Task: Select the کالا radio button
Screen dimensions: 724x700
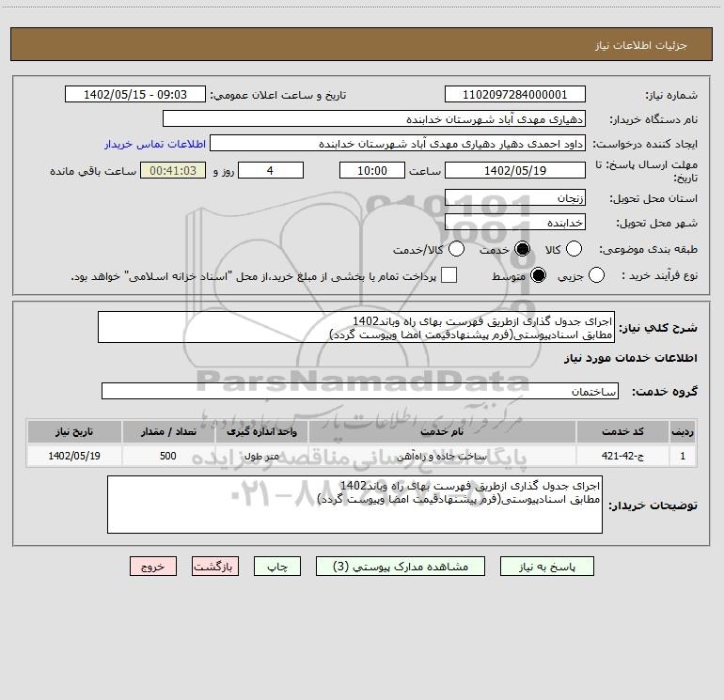Action: pos(574,249)
